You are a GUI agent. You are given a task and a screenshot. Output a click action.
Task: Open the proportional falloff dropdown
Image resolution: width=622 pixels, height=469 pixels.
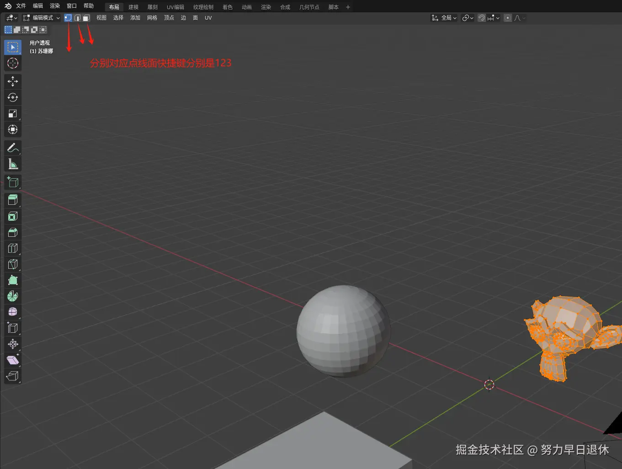coord(520,18)
